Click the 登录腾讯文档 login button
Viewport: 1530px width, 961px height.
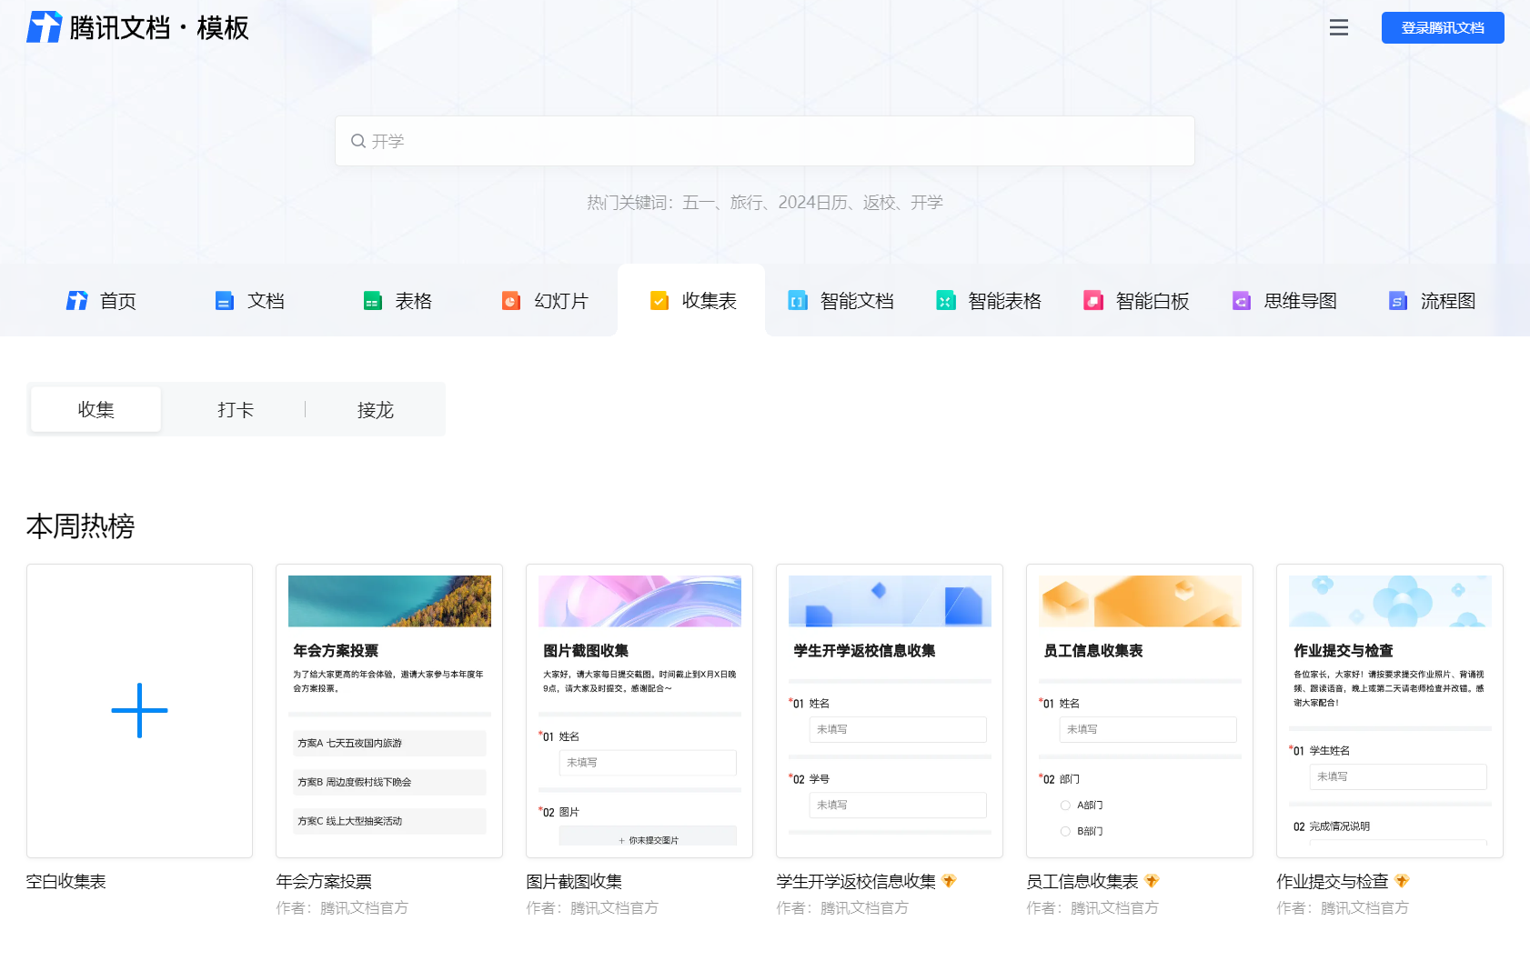pos(1443,27)
